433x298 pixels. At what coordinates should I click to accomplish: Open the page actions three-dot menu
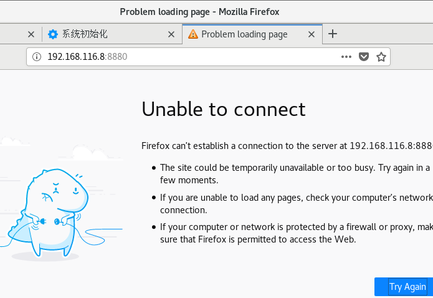click(346, 57)
